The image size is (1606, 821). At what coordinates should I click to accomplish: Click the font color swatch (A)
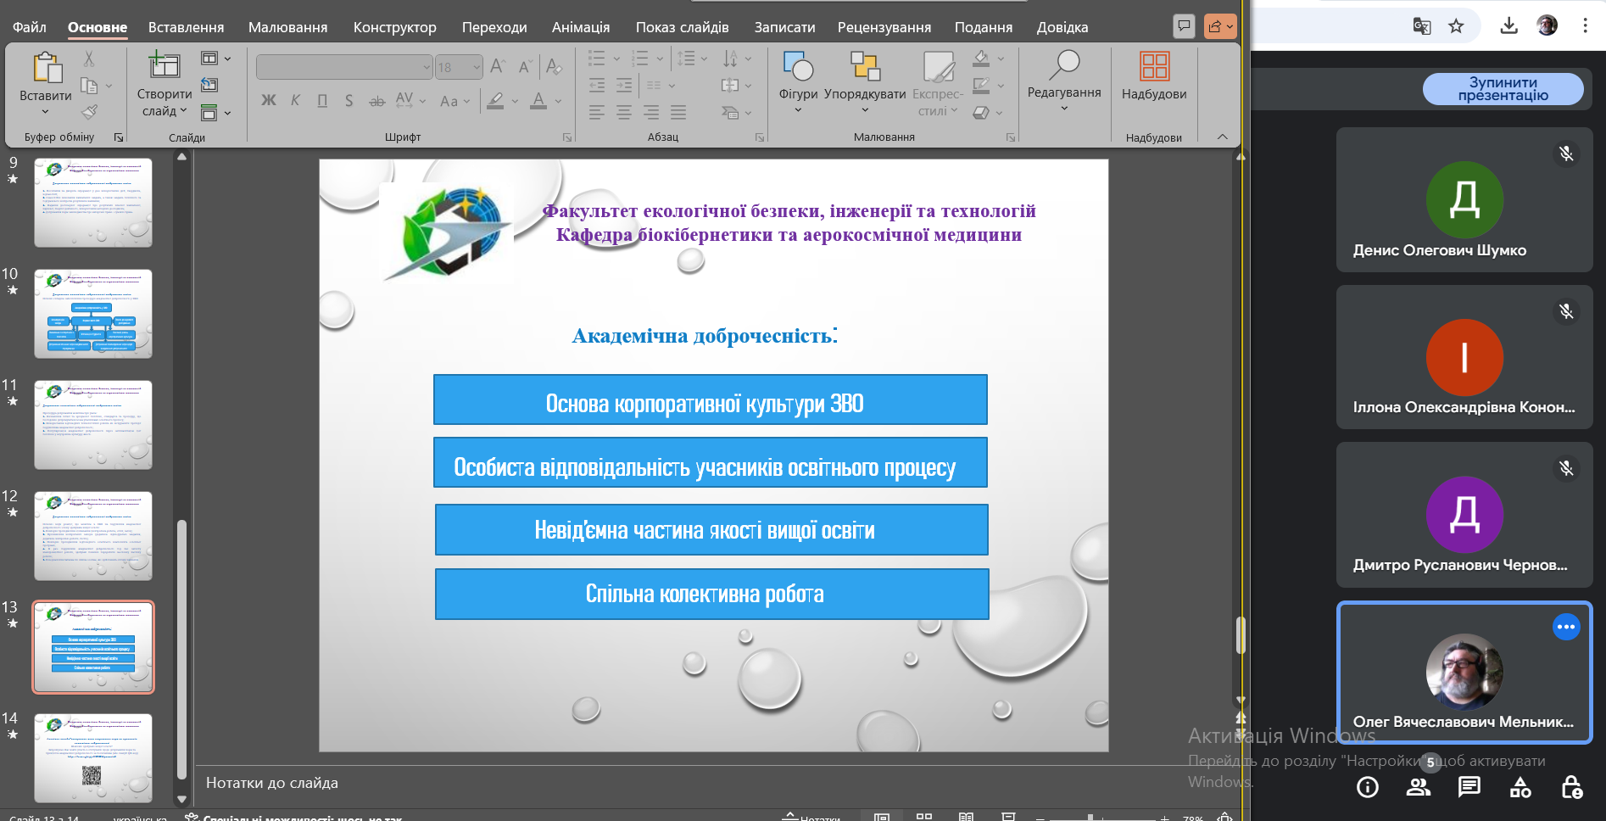538,101
